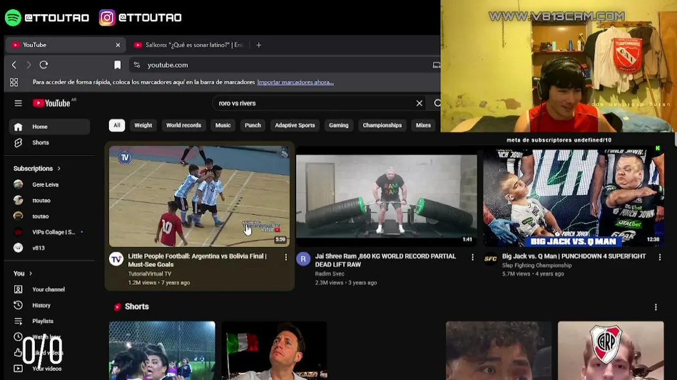Image resolution: width=677 pixels, height=380 pixels.
Task: Click the Importar marcadores ahora link
Action: tap(295, 82)
